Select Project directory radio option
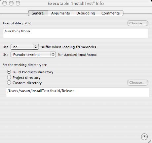Image resolution: width=152 pixels, height=143 pixels. [x=9, y=77]
